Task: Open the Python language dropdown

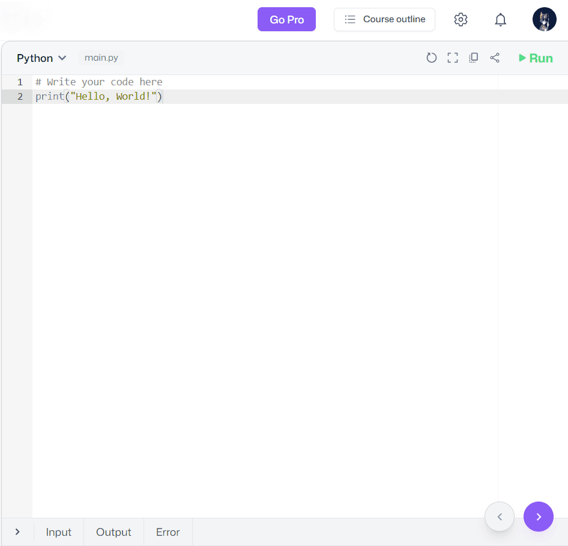Action: click(x=35, y=58)
